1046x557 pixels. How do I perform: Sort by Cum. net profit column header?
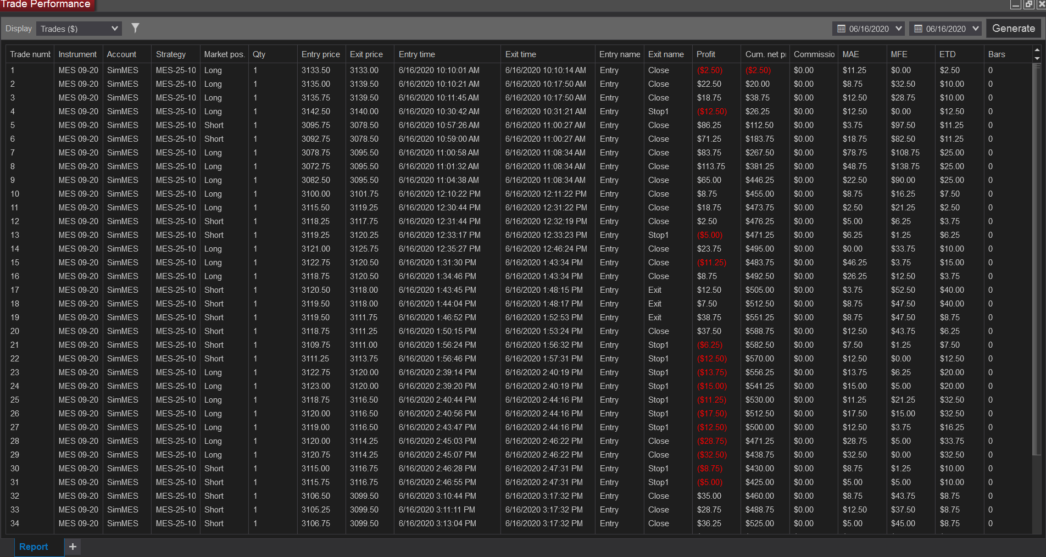pyautogui.click(x=765, y=54)
